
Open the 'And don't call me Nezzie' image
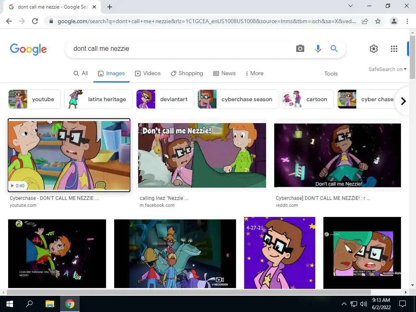point(362,253)
